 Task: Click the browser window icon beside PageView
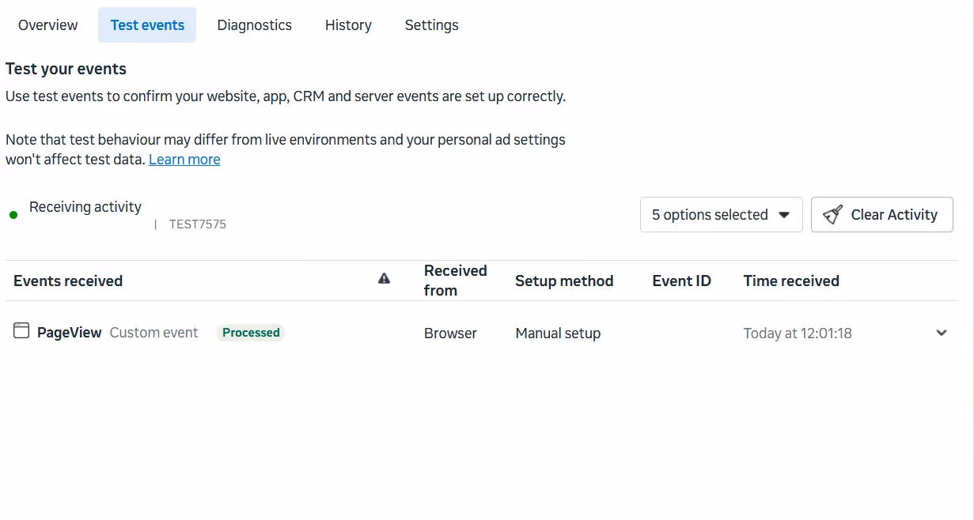pos(21,331)
